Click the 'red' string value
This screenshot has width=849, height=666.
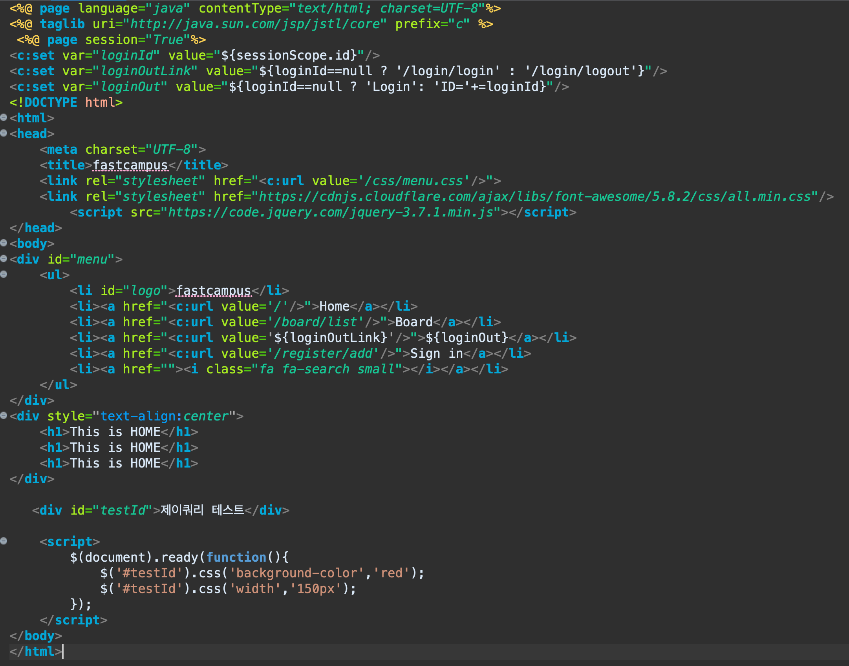point(391,573)
